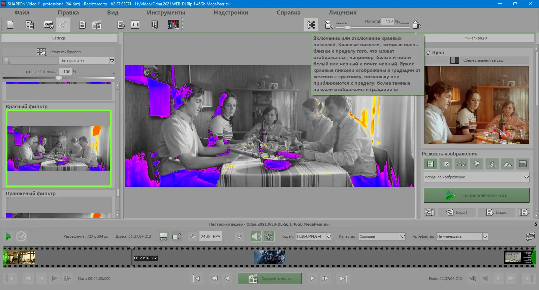Click the middle timeline video thumbnail
The height and width of the screenshot is (290, 539).
click(x=269, y=257)
